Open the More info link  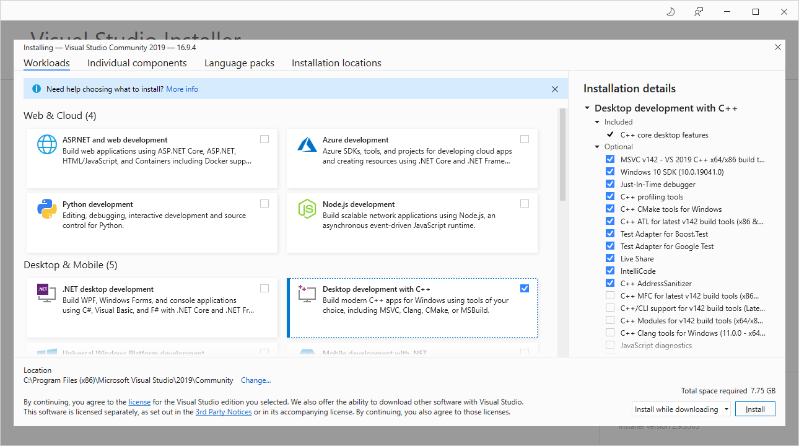[x=182, y=89]
